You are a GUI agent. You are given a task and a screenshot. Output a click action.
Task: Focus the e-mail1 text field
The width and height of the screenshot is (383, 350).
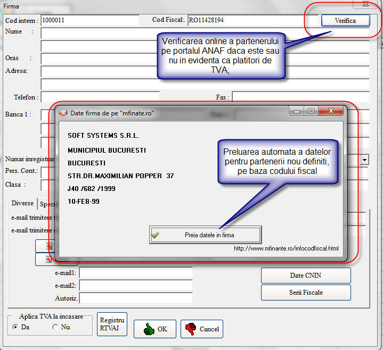pyautogui.click(x=135, y=272)
